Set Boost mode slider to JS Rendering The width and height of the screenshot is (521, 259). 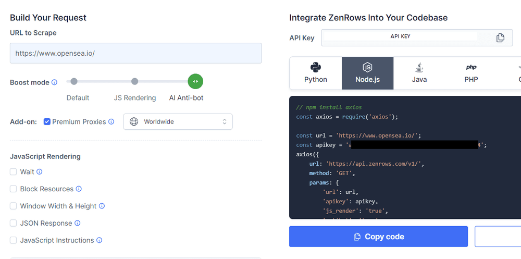pyautogui.click(x=134, y=81)
